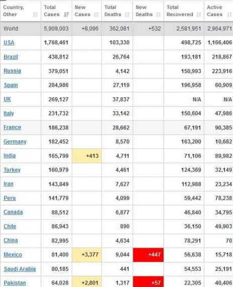Open the Brazil country link
Image resolution: width=233 pixels, height=287 pixels.
point(11,57)
